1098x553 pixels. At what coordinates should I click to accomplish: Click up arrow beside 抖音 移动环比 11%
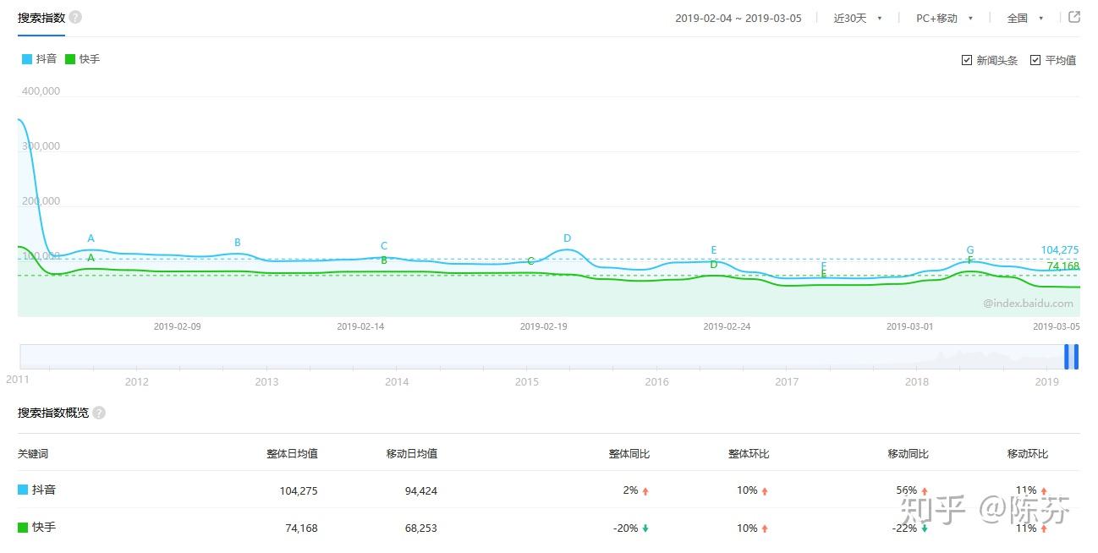(1044, 490)
